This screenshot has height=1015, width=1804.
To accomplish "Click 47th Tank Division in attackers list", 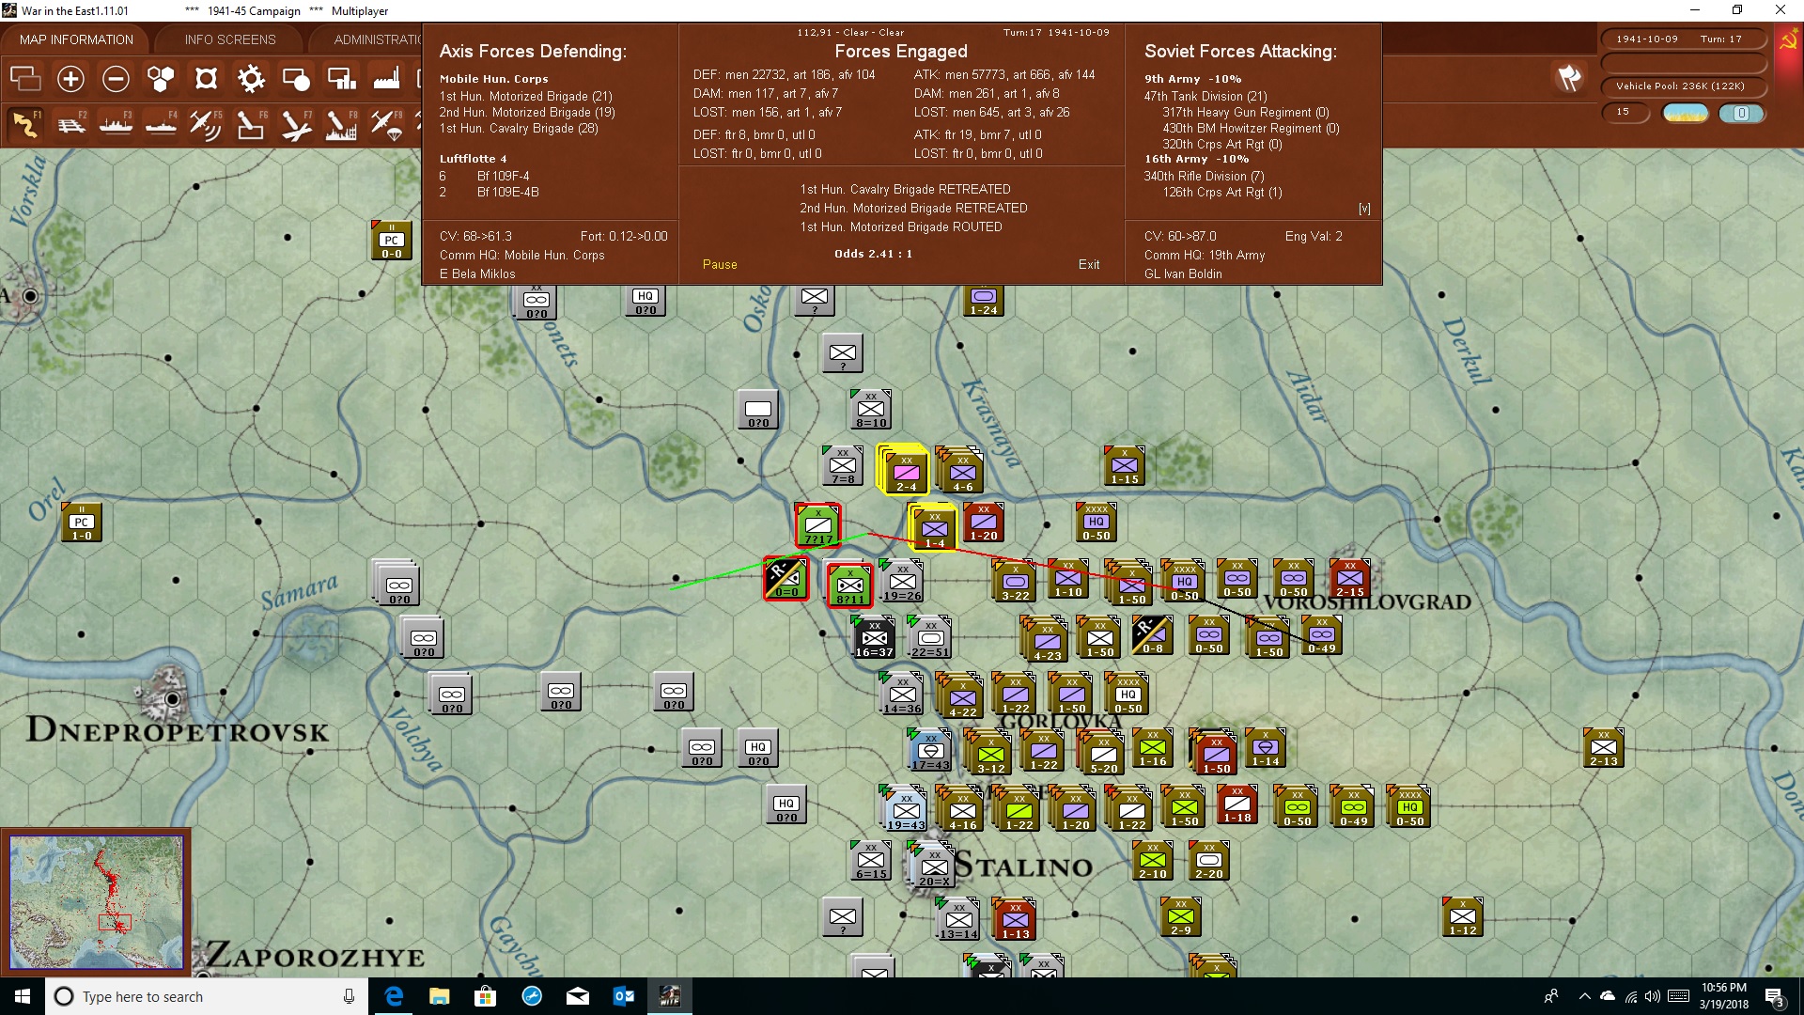I will click(x=1205, y=96).
